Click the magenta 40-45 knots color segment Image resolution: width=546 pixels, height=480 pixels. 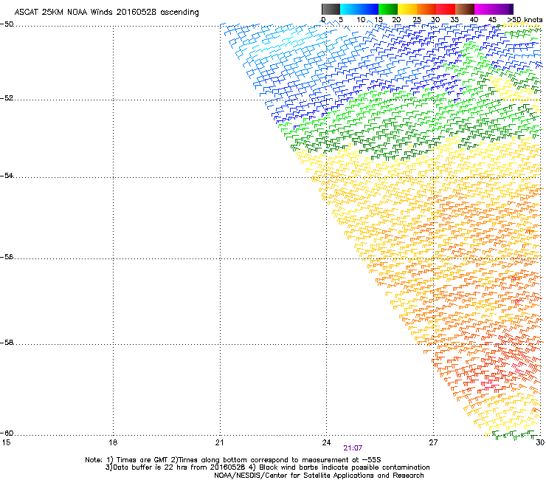484,9
